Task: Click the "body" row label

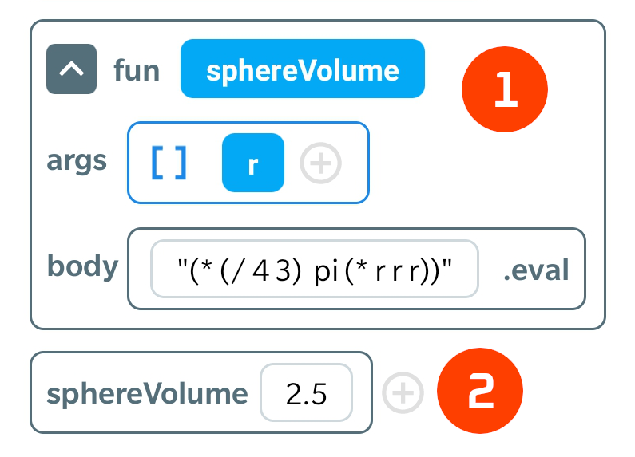Action: click(x=82, y=265)
